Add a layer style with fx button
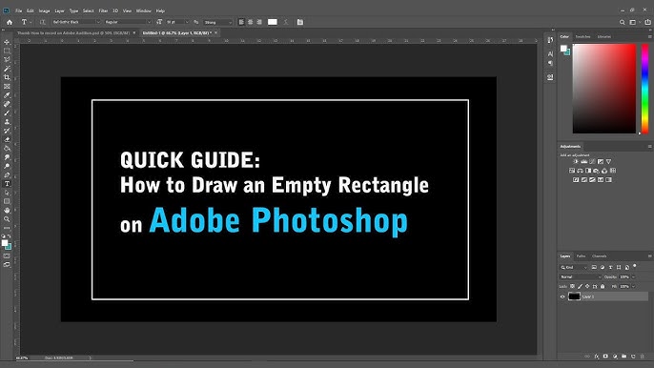 (597, 357)
